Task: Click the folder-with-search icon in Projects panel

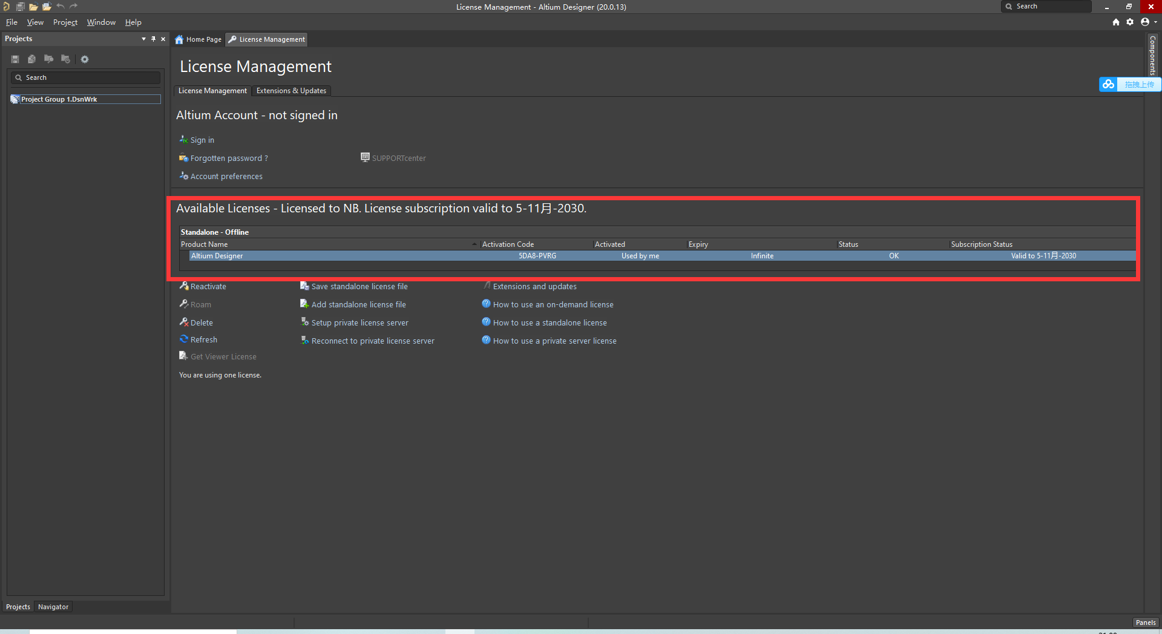Action: [x=48, y=59]
